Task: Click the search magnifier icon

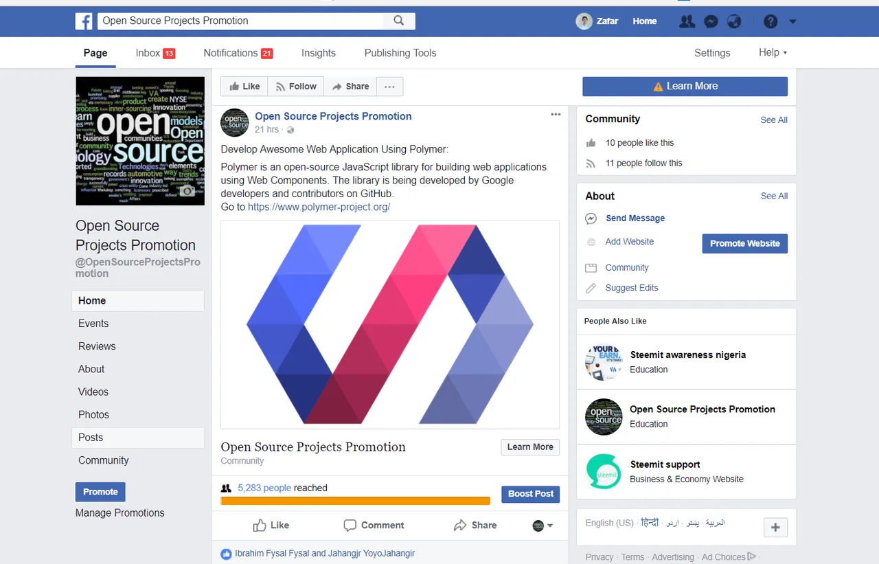Action: [399, 21]
